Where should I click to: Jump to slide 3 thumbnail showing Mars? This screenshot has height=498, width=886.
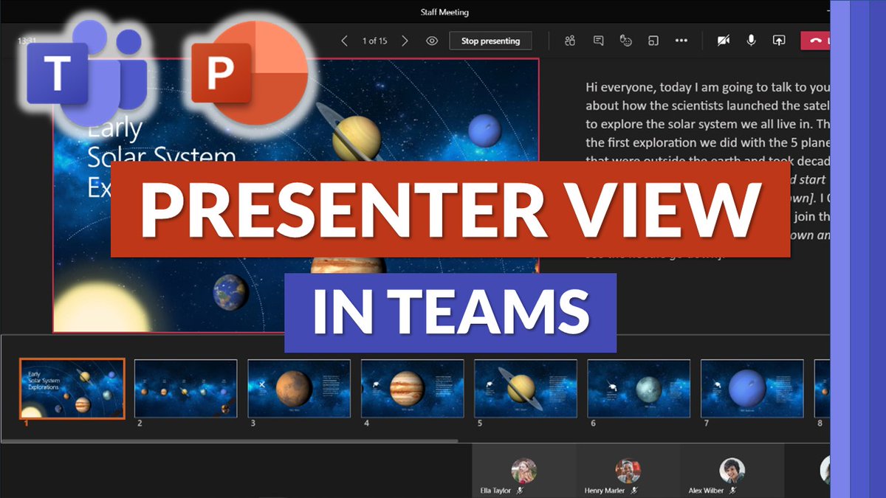pos(299,389)
